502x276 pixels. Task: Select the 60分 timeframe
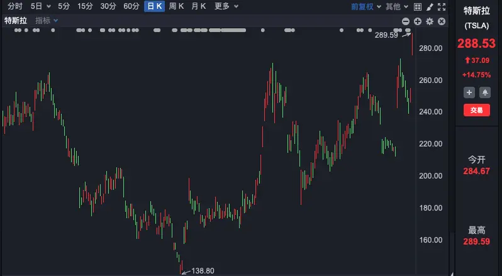click(131, 6)
